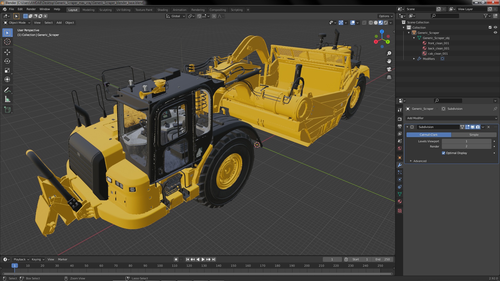The image size is (500, 281).
Task: Toggle viewport overlays on or off
Action: click(353, 23)
